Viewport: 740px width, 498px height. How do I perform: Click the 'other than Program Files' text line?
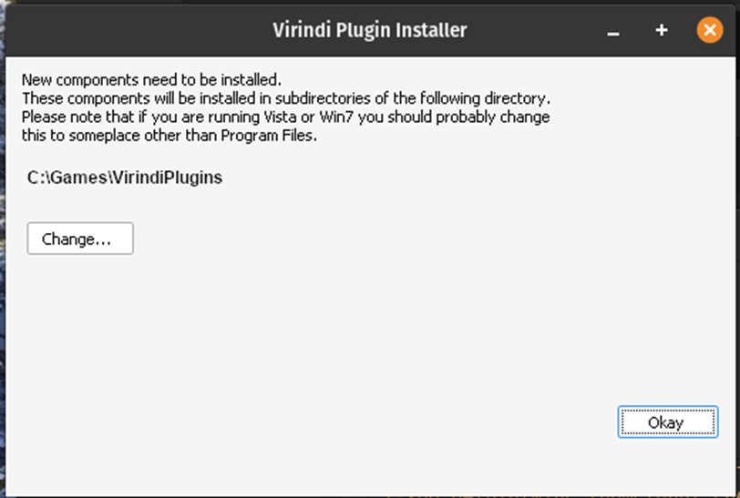click(x=169, y=137)
